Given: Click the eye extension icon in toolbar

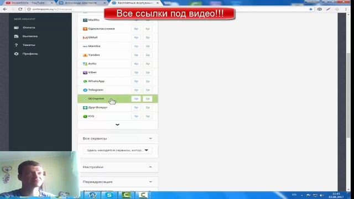Looking at the screenshot, I should (x=320, y=9).
